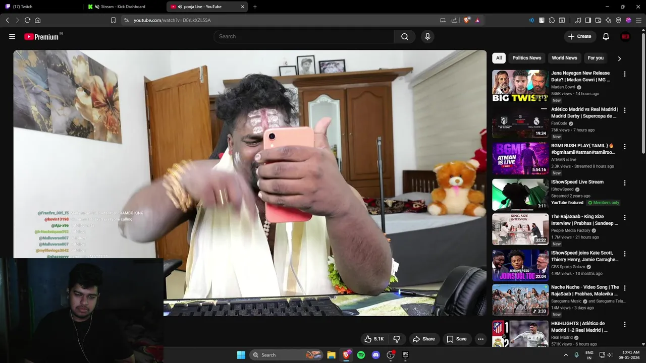The image size is (646, 363).
Task: Click the page vertical scrollbar
Action: [643, 93]
